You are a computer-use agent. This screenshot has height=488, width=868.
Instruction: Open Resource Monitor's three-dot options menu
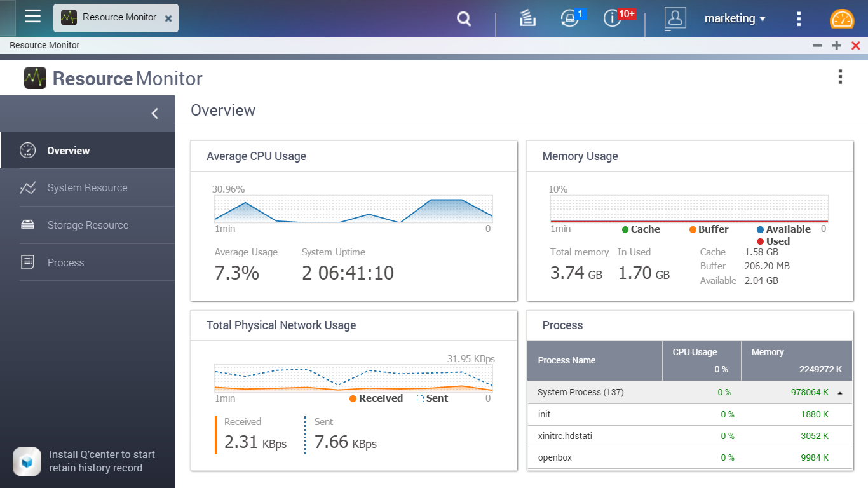pos(840,78)
